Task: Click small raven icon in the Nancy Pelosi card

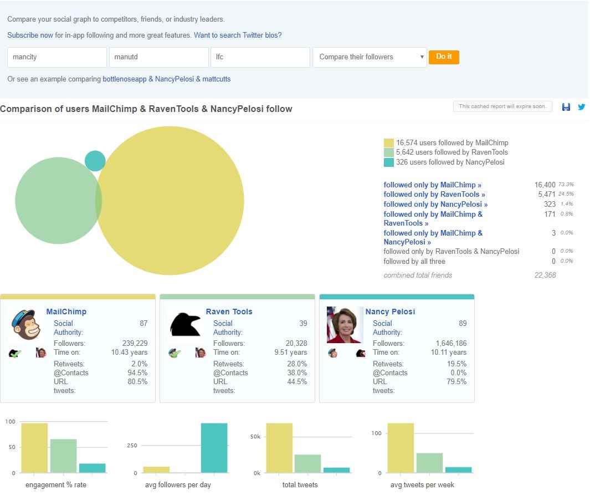Action: [x=360, y=353]
